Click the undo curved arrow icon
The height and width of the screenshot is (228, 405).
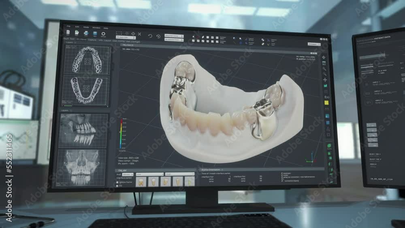150,36
